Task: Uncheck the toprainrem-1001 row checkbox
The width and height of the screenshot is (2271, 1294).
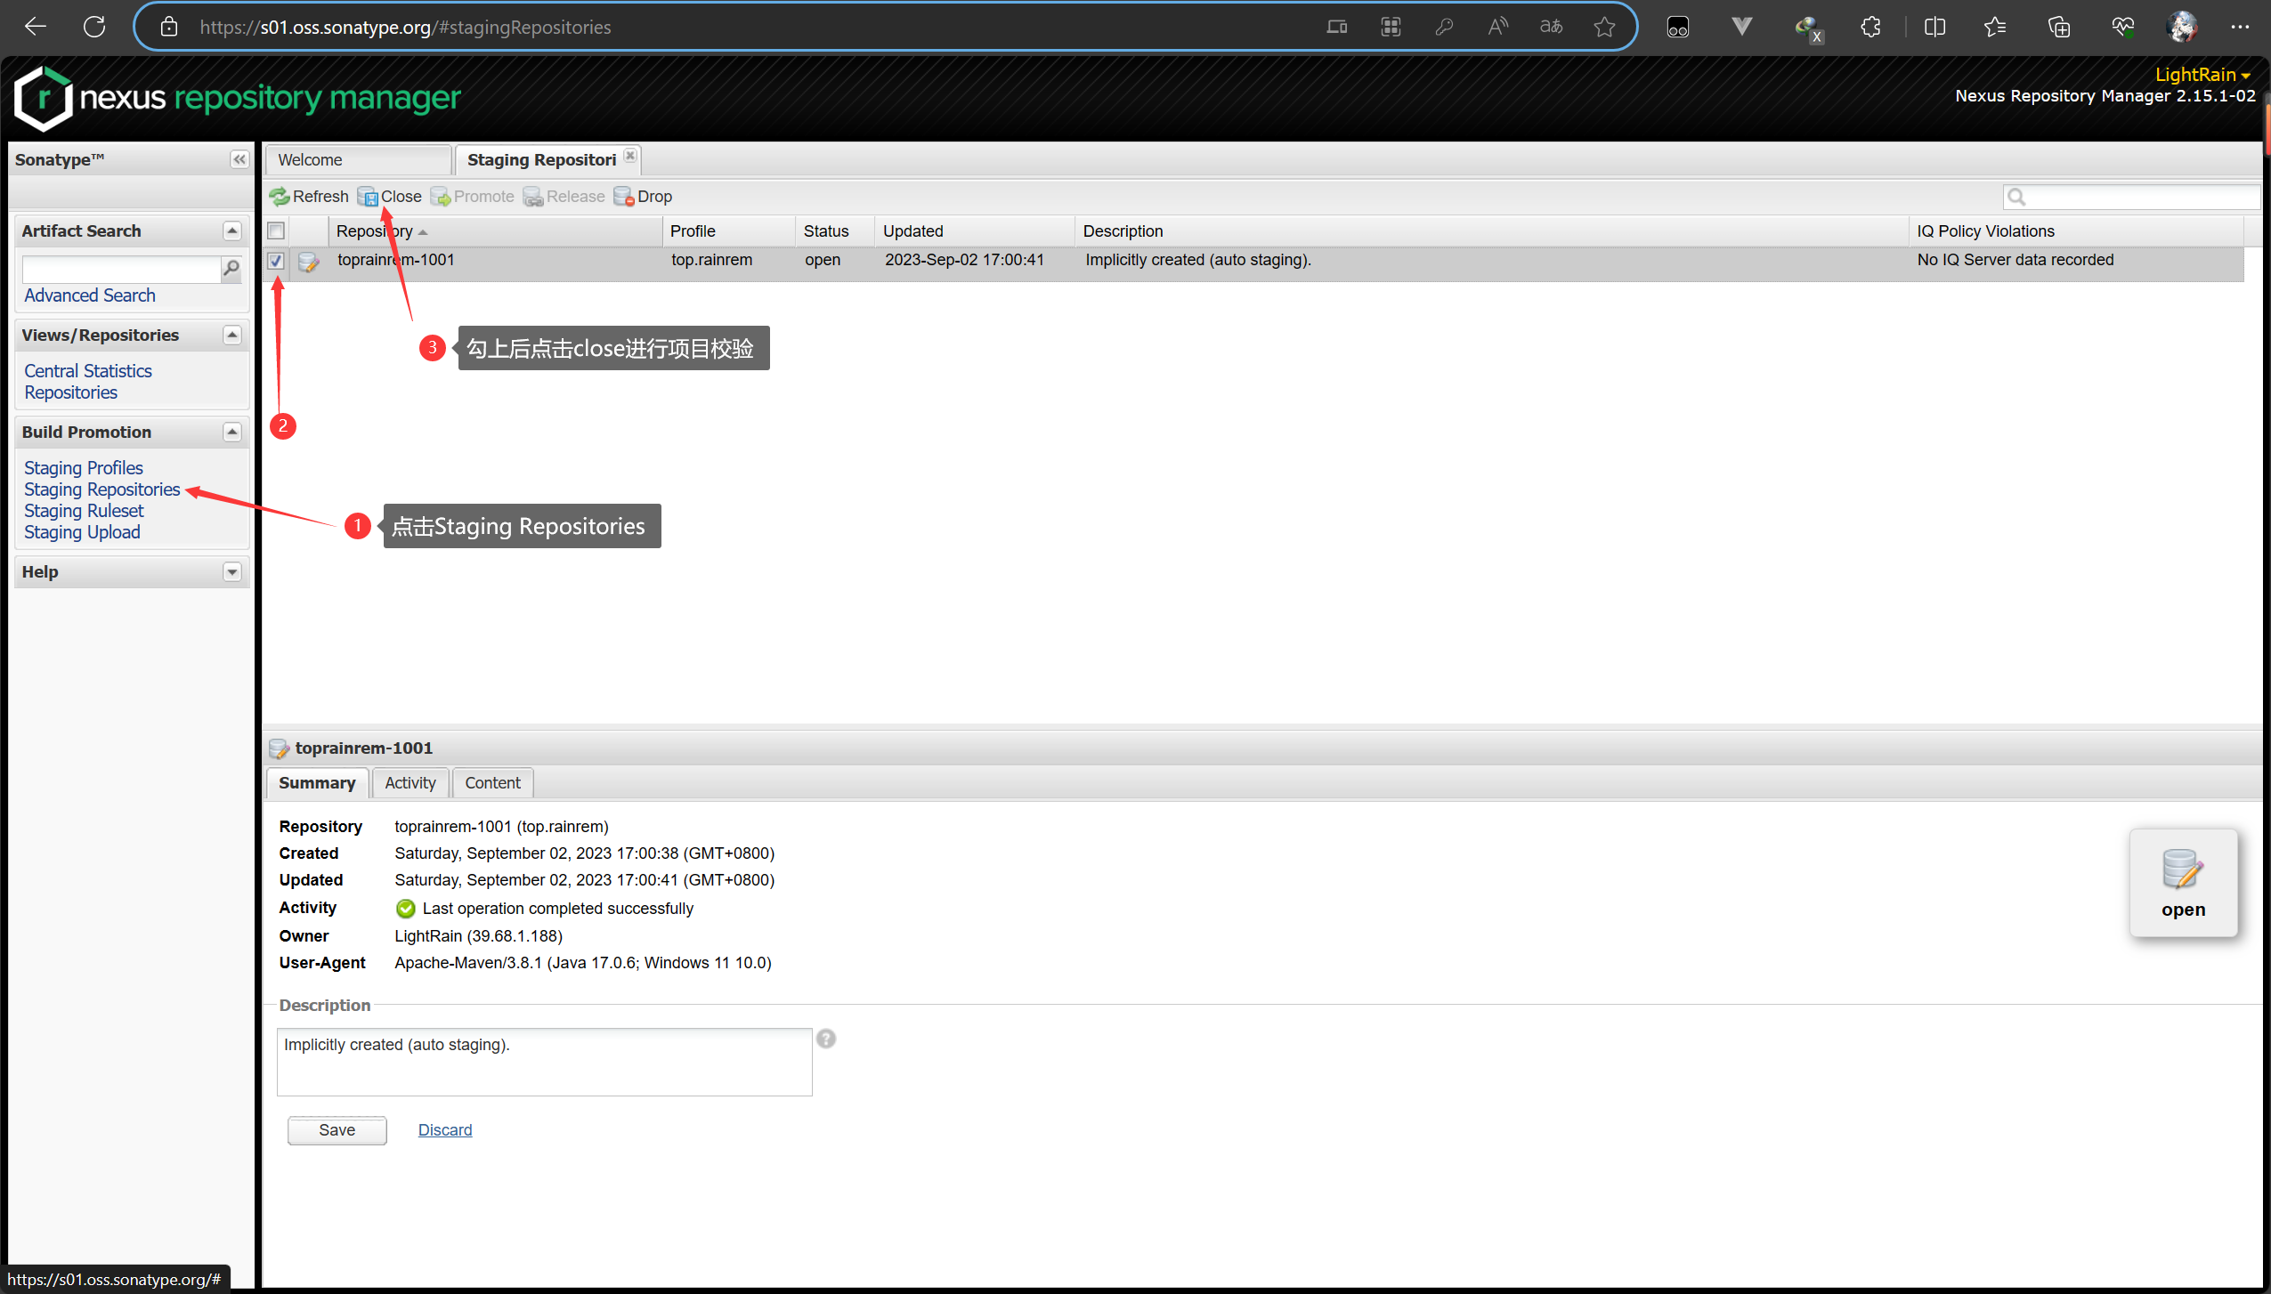Action: click(276, 261)
